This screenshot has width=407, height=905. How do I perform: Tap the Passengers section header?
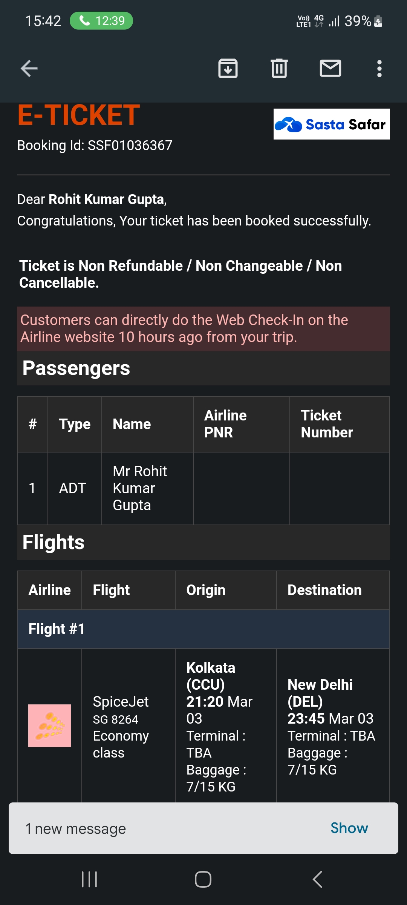click(76, 368)
